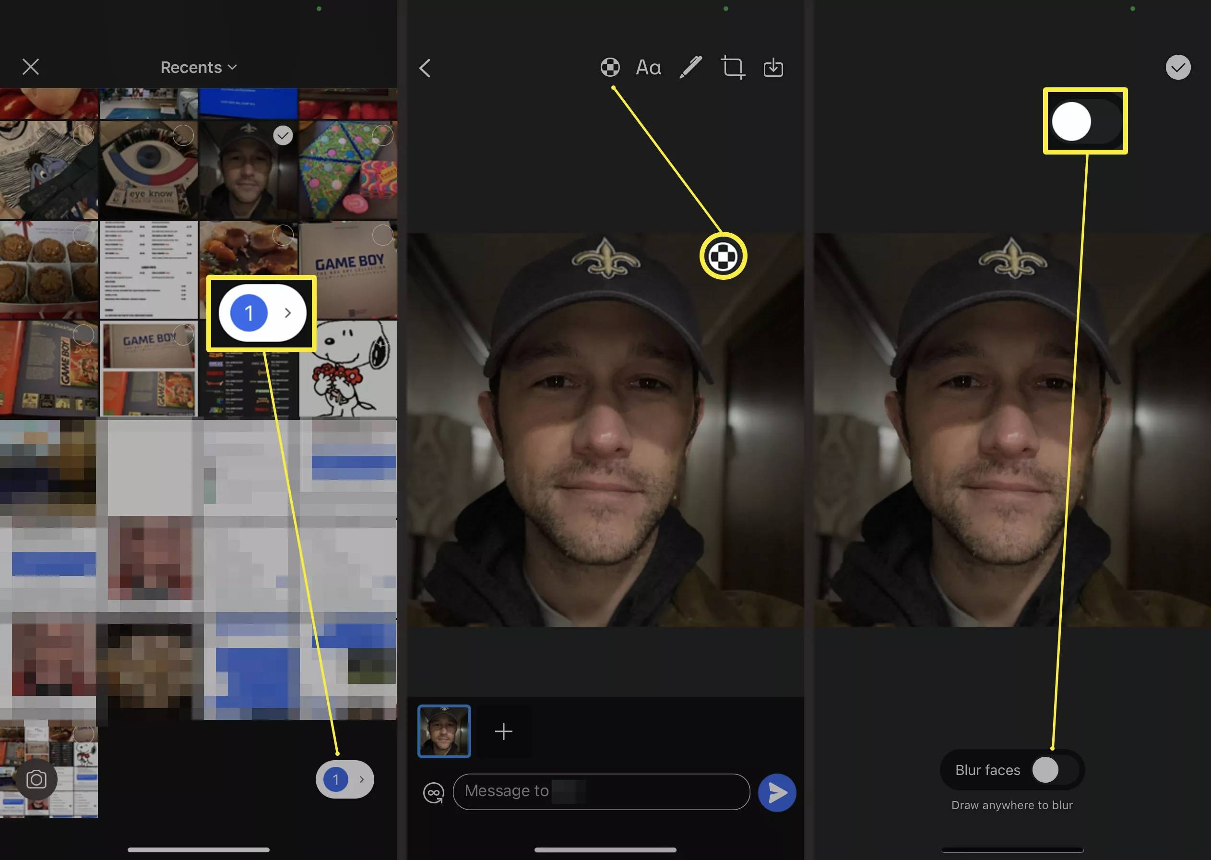The height and width of the screenshot is (860, 1211).
Task: Select the Eeyore shirt photo circle
Action: tap(83, 135)
